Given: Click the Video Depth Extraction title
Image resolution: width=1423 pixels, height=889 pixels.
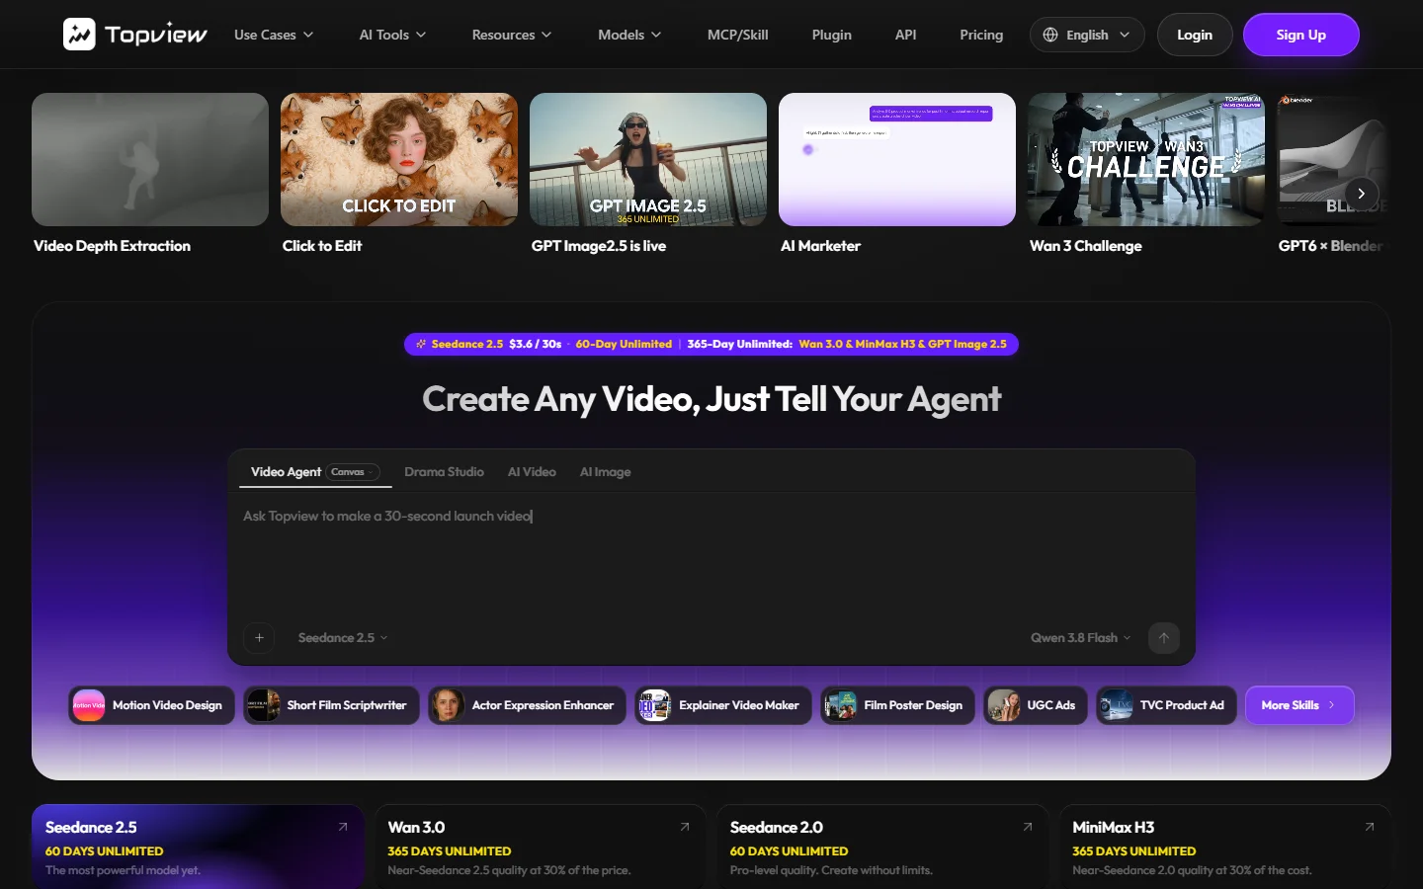Looking at the screenshot, I should click(x=112, y=246).
